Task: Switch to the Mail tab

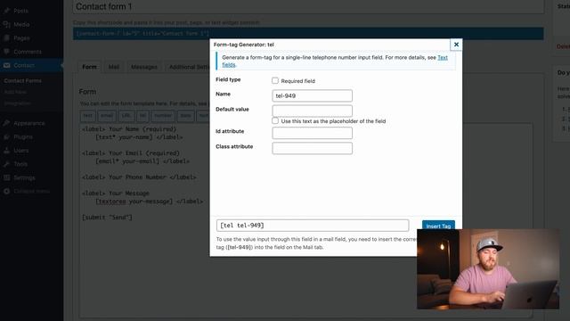Action: click(x=114, y=67)
